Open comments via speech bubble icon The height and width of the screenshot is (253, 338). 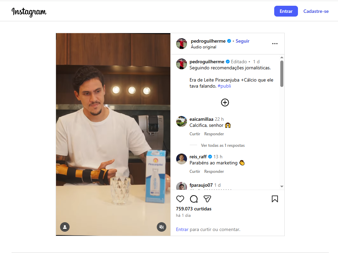coord(194,199)
